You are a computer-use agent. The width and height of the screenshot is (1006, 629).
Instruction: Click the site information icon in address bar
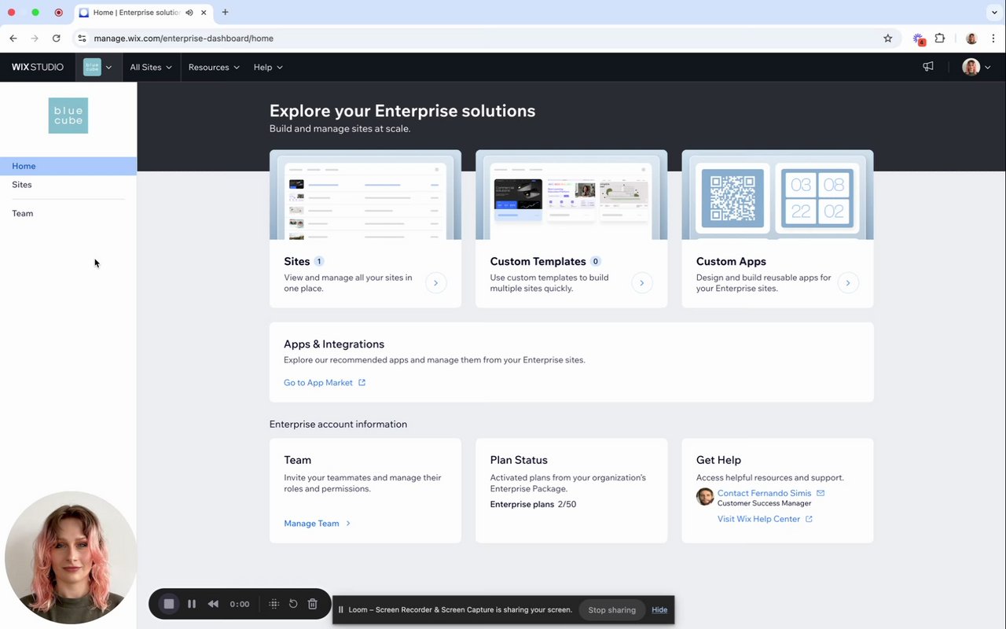coord(82,38)
